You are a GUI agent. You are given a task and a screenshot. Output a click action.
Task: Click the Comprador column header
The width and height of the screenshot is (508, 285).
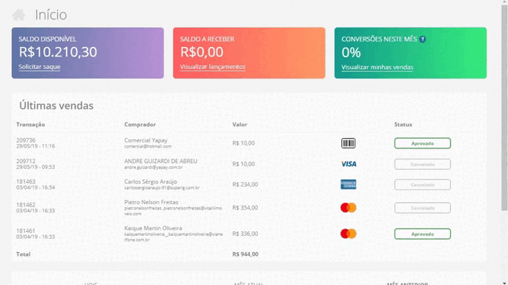140,125
